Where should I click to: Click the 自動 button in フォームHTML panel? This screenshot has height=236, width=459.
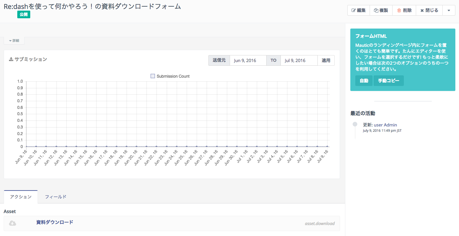pyautogui.click(x=364, y=81)
